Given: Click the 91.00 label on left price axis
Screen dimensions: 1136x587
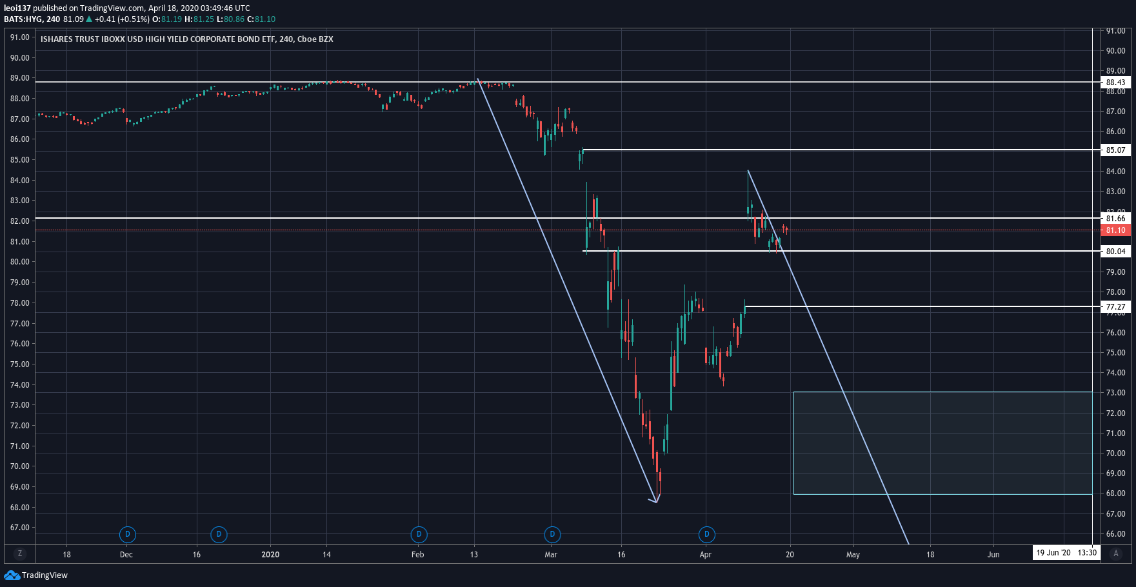Looking at the screenshot, I should (20, 37).
